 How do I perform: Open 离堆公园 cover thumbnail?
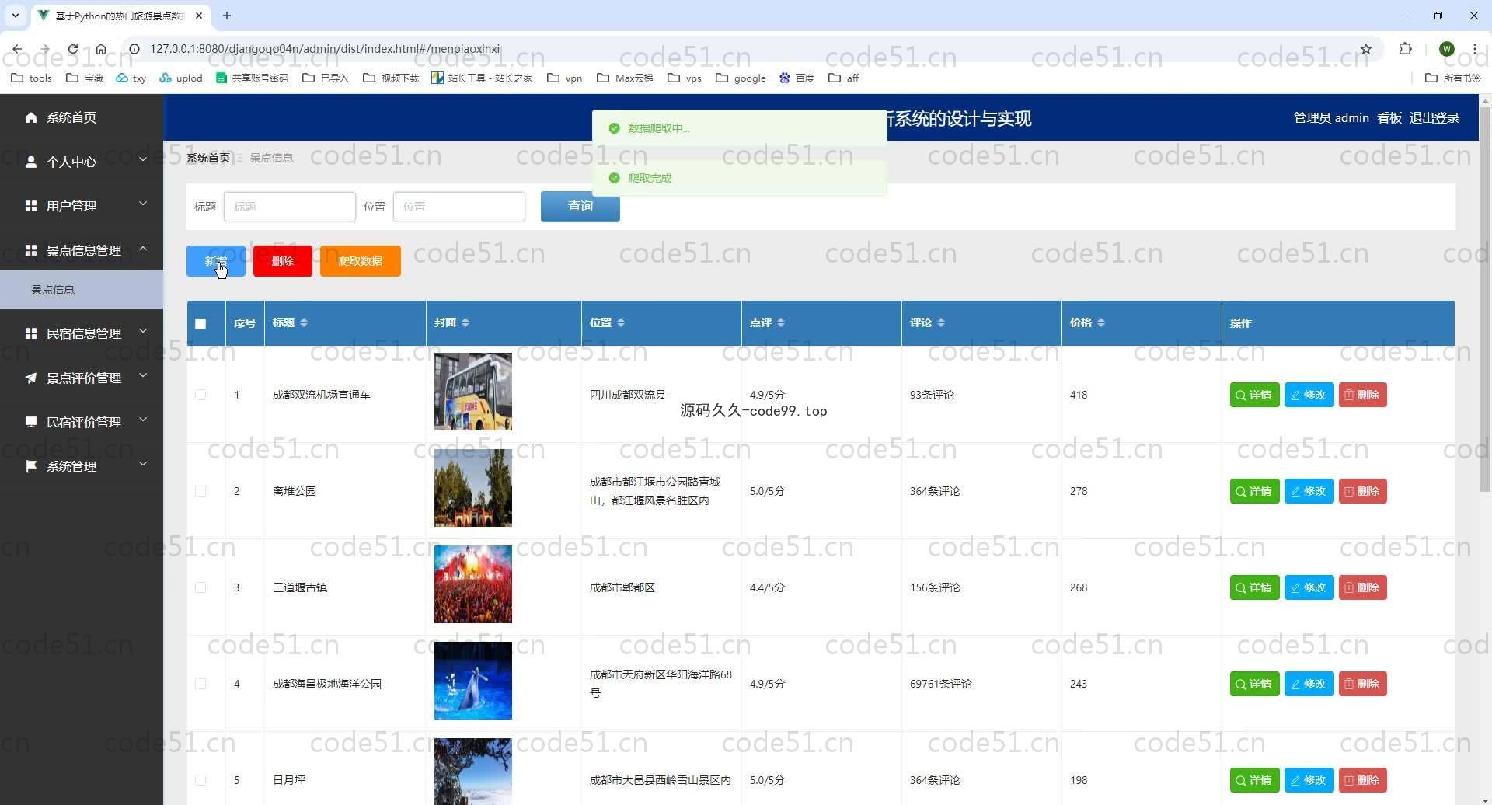tap(473, 488)
